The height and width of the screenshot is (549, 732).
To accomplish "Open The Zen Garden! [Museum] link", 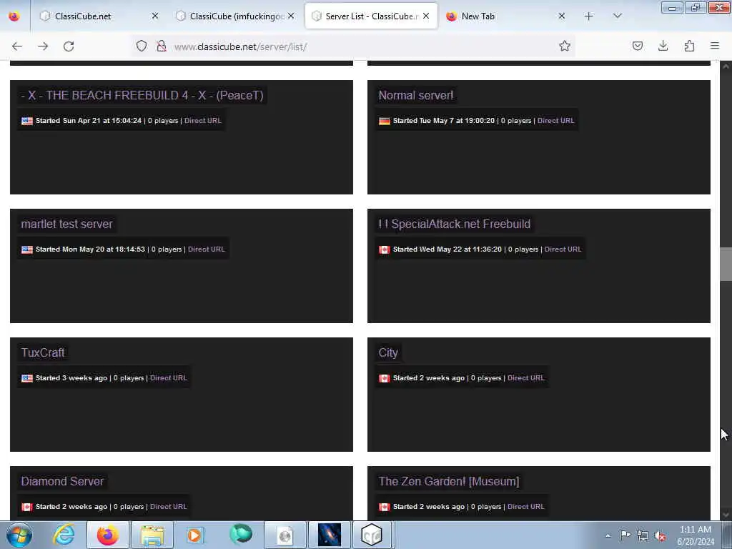I will pyautogui.click(x=449, y=481).
